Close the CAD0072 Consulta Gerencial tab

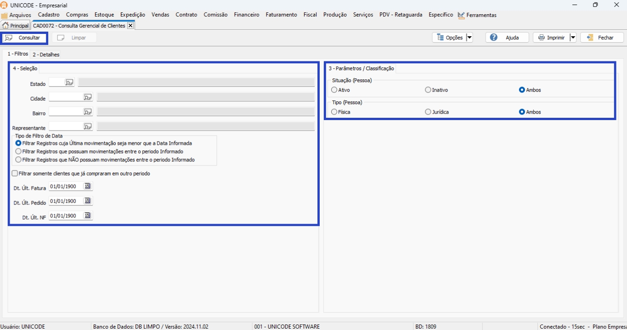[130, 26]
